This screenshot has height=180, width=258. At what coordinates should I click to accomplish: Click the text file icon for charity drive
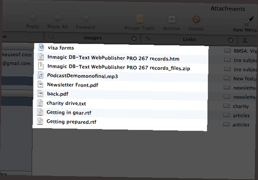[40, 103]
